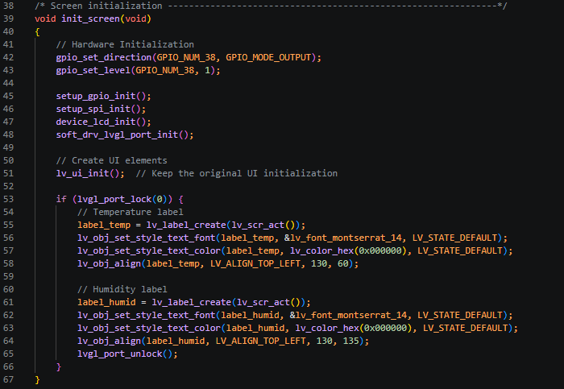Click setup_spi_init function call
564x389 pixels.
pyautogui.click(x=93, y=109)
